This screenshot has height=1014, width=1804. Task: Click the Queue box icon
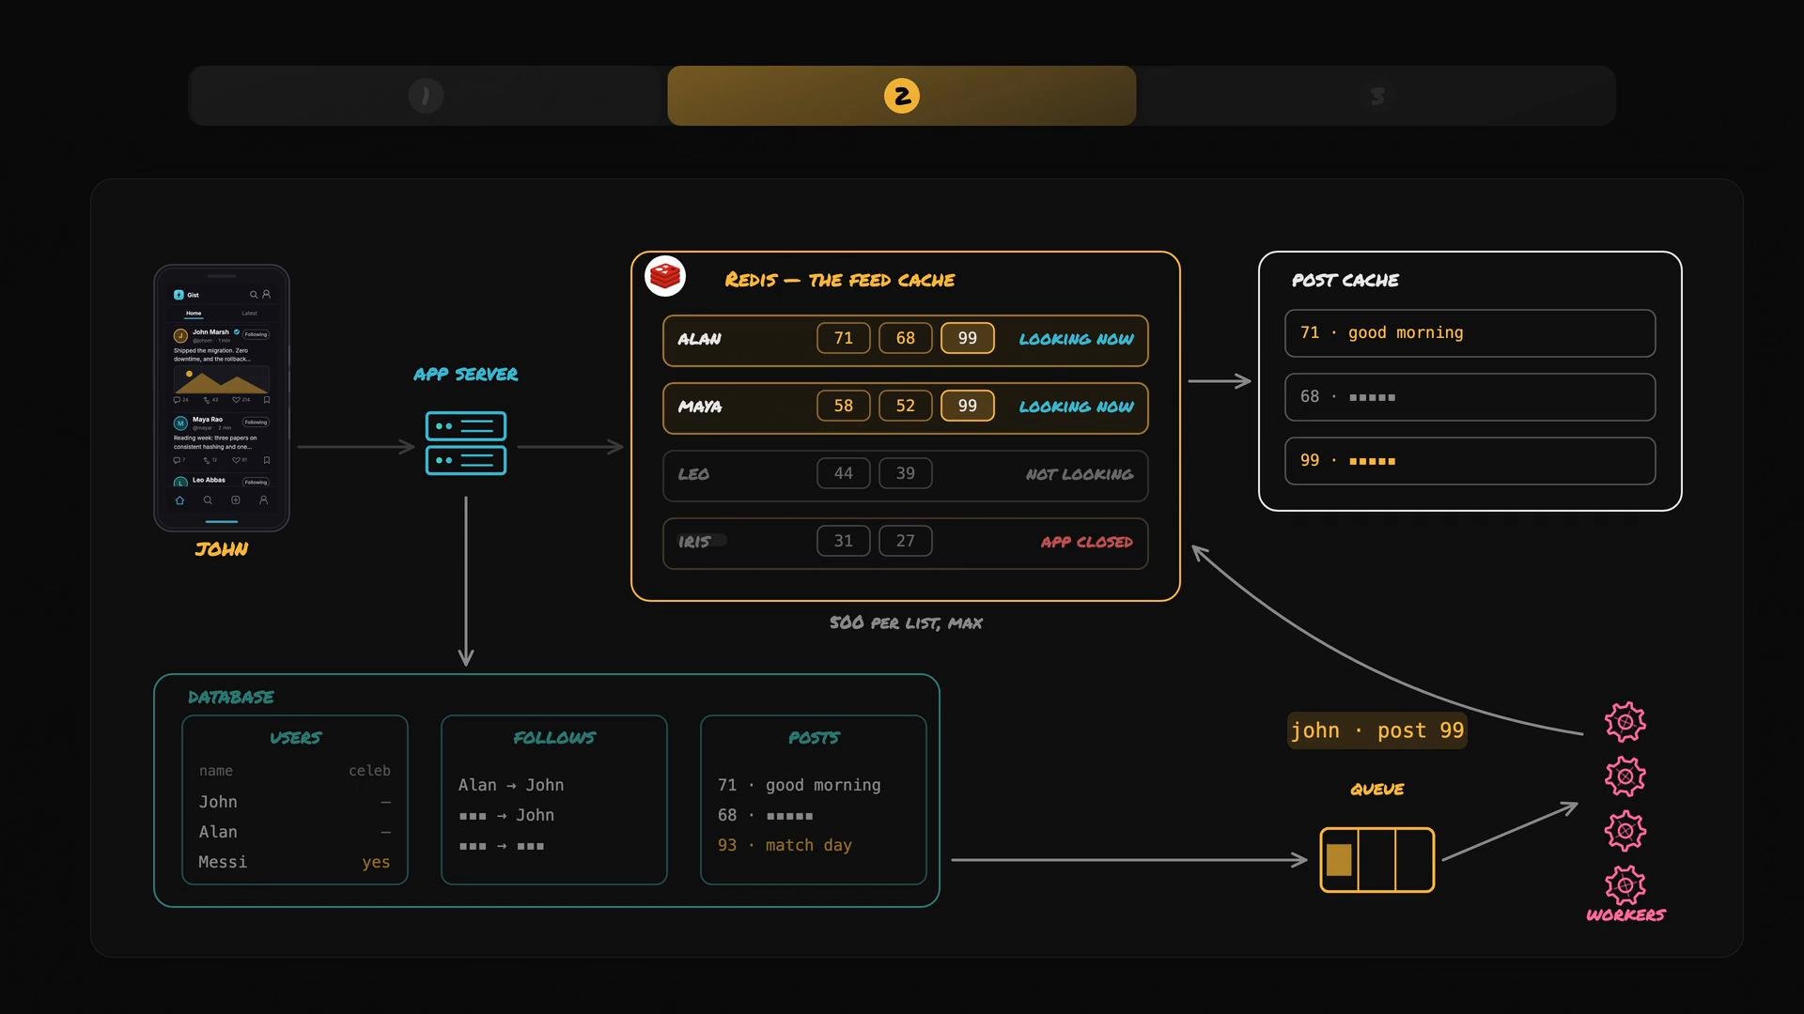1377,860
